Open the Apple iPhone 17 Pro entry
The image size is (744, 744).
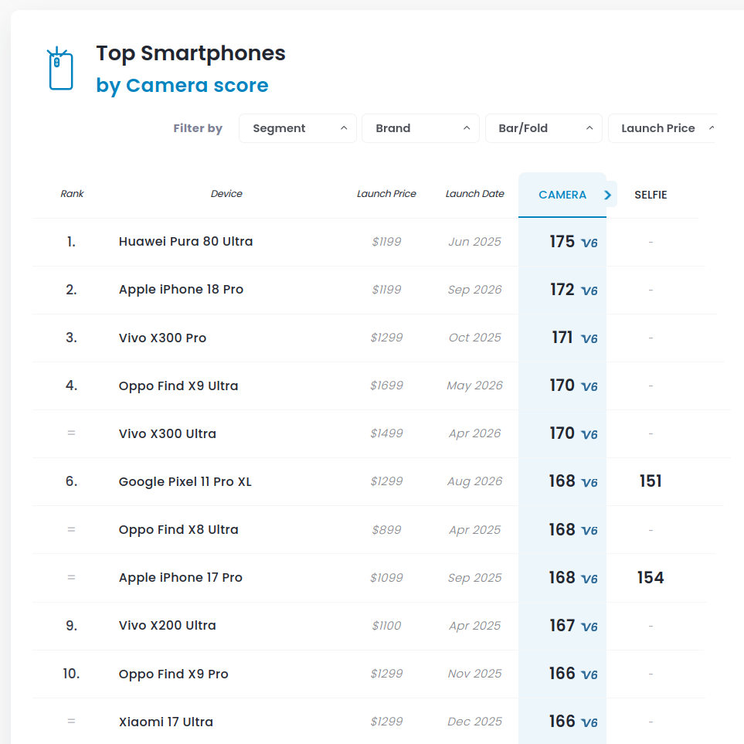[x=180, y=577]
